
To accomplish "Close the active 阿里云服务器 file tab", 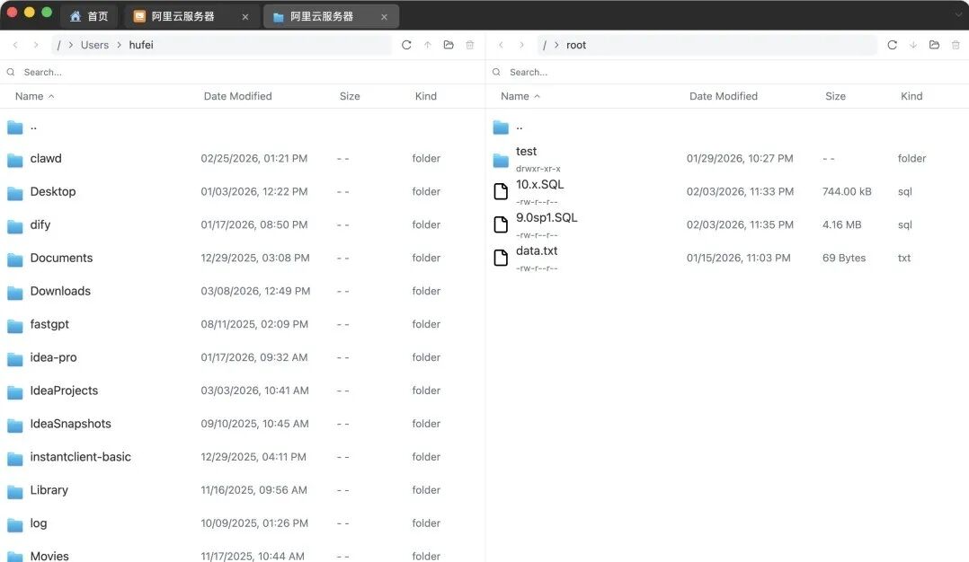I will pyautogui.click(x=385, y=17).
